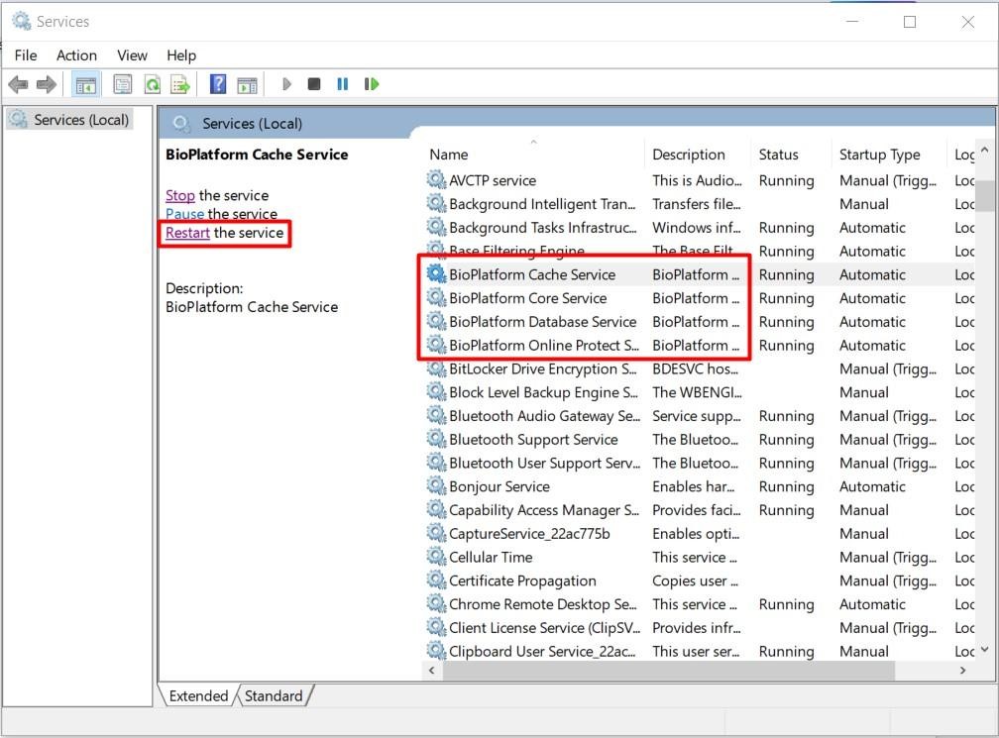
Task: Click gear icon of Block Level Backup Engine
Action: [436, 392]
